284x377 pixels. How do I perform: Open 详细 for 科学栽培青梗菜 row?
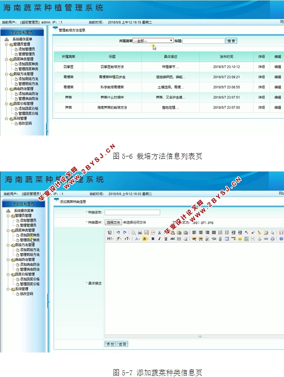pos(262,87)
